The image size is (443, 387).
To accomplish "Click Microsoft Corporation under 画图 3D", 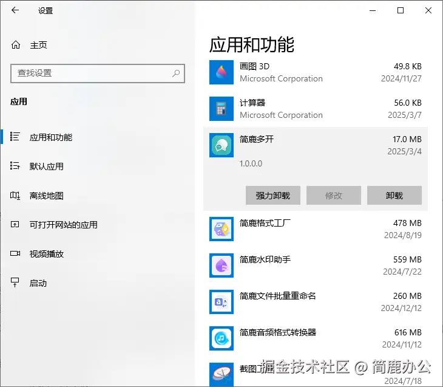I will 281,78.
